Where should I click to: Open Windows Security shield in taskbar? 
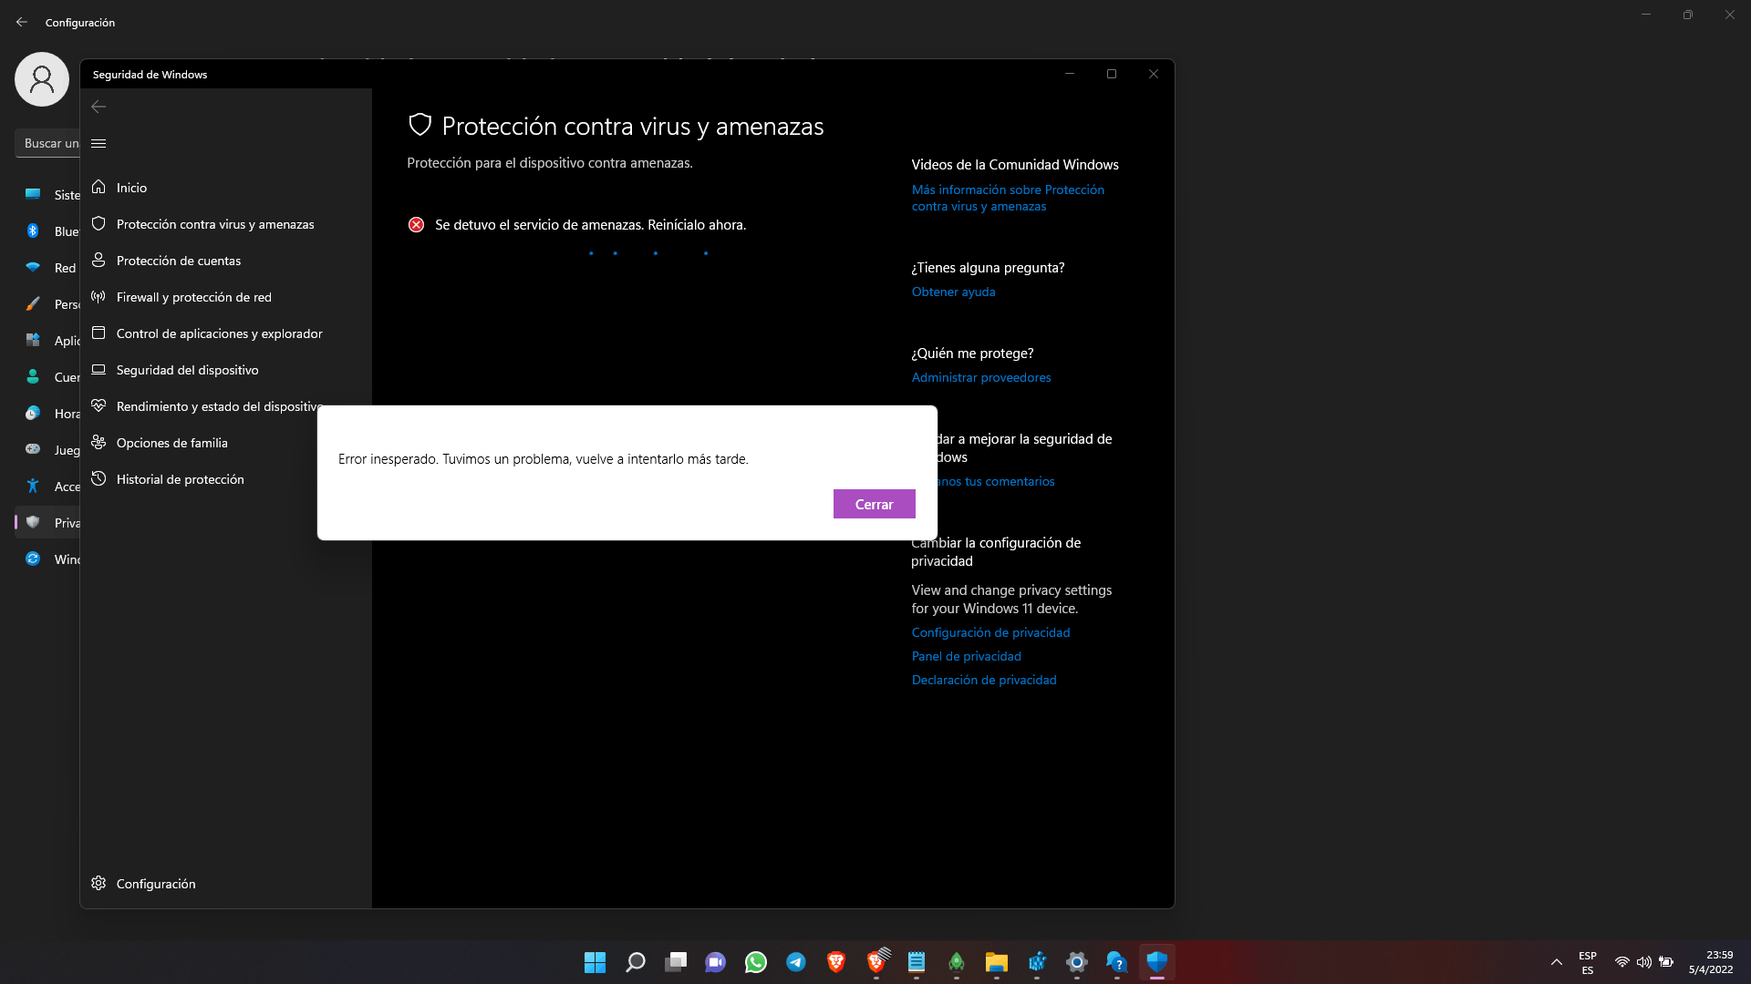point(1156,962)
